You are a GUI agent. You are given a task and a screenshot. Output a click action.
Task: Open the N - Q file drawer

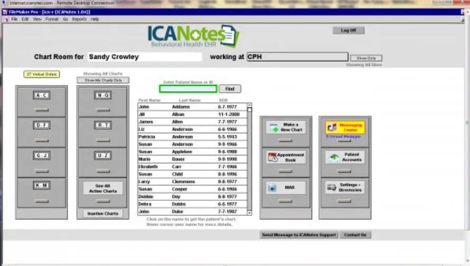coord(103,101)
